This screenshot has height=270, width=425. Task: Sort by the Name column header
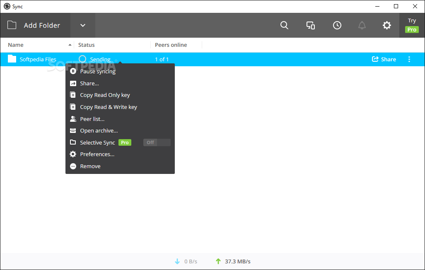[x=16, y=45]
